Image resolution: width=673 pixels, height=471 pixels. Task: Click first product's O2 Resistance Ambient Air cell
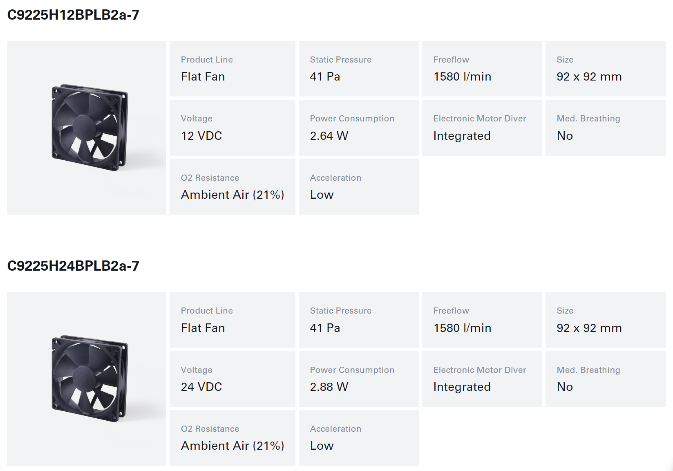[233, 187]
